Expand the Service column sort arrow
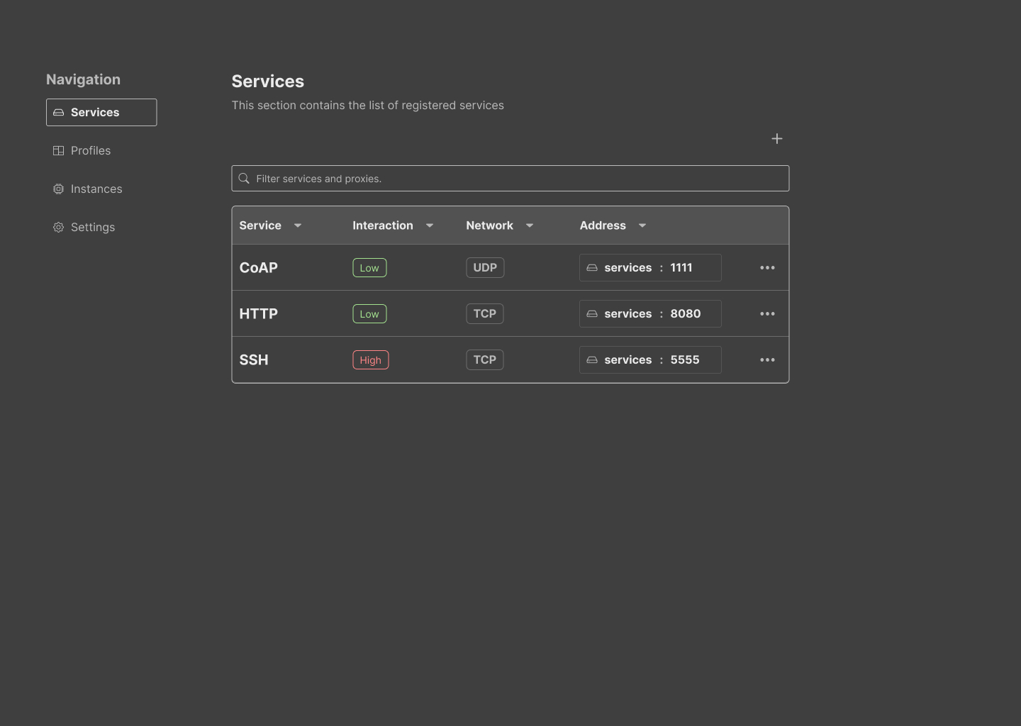1021x726 pixels. click(x=298, y=226)
